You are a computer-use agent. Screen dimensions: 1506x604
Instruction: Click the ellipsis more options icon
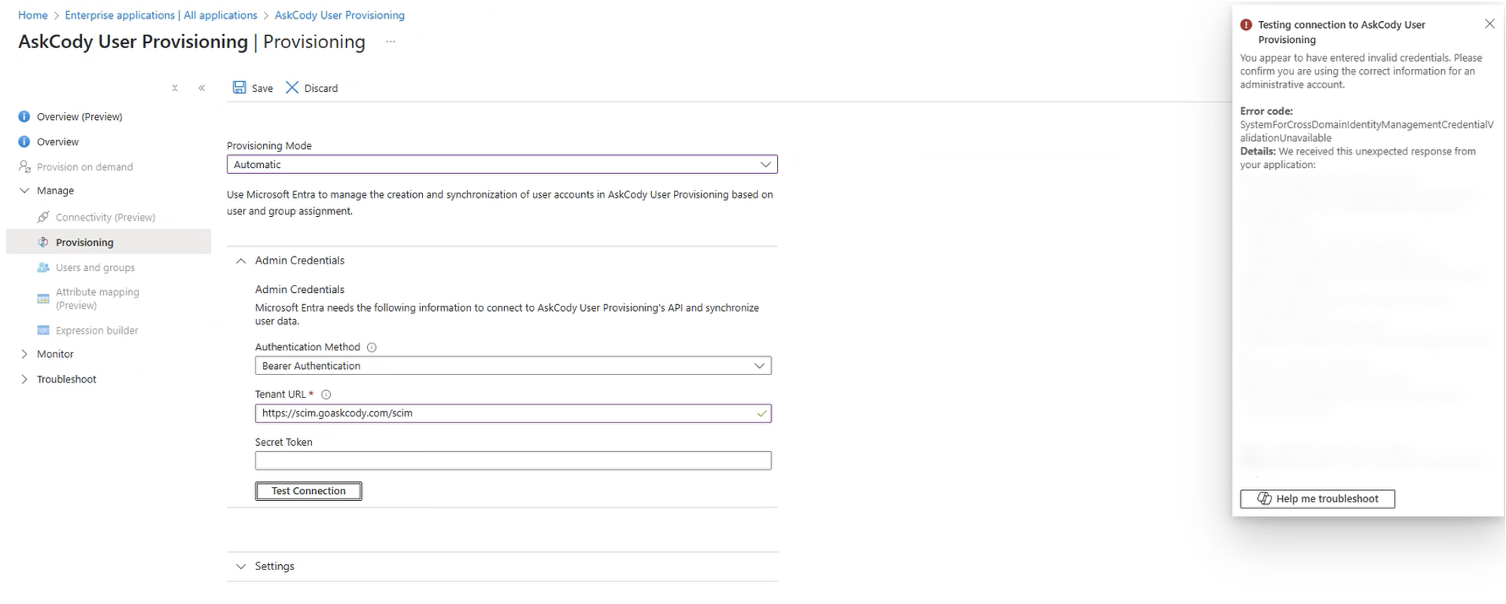390,42
